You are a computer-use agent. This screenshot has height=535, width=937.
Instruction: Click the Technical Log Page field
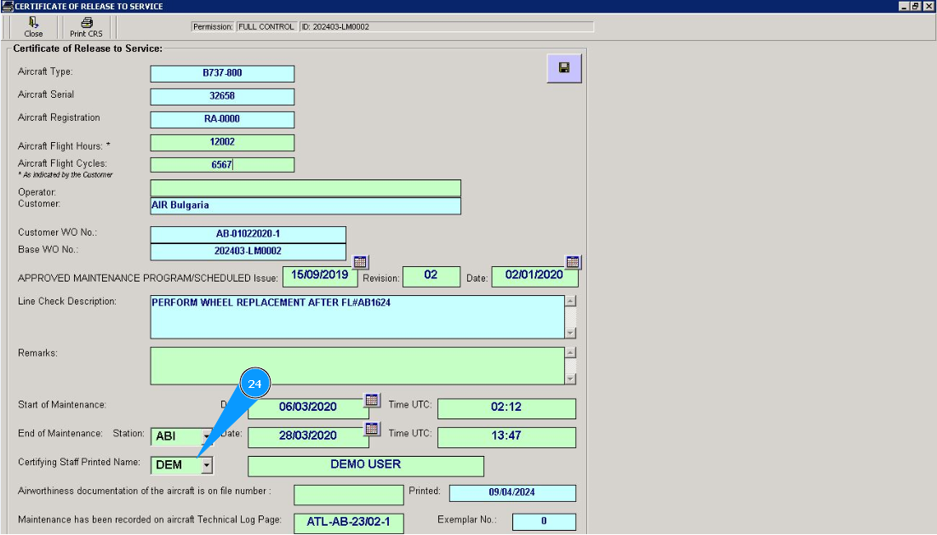pyautogui.click(x=348, y=522)
